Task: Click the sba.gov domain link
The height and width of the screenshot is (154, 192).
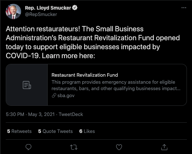Action: 66,96
